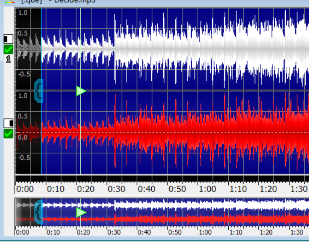Viewport: 309px width, 242px height.
Task: Click the green play cursor triangle in main waveform
Action: pyautogui.click(x=81, y=91)
